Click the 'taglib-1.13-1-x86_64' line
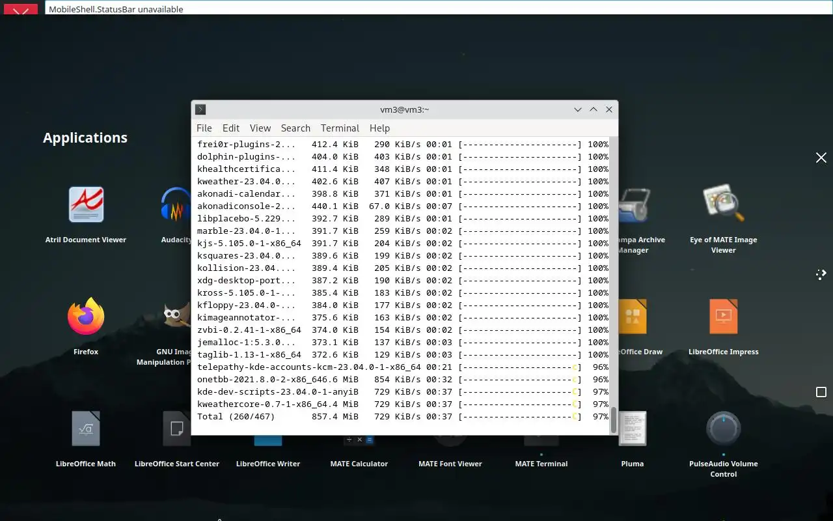This screenshot has width=833, height=521. [403, 355]
